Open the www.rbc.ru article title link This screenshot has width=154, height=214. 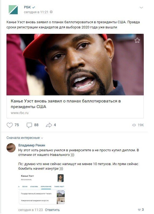pyautogui.click(x=66, y=104)
